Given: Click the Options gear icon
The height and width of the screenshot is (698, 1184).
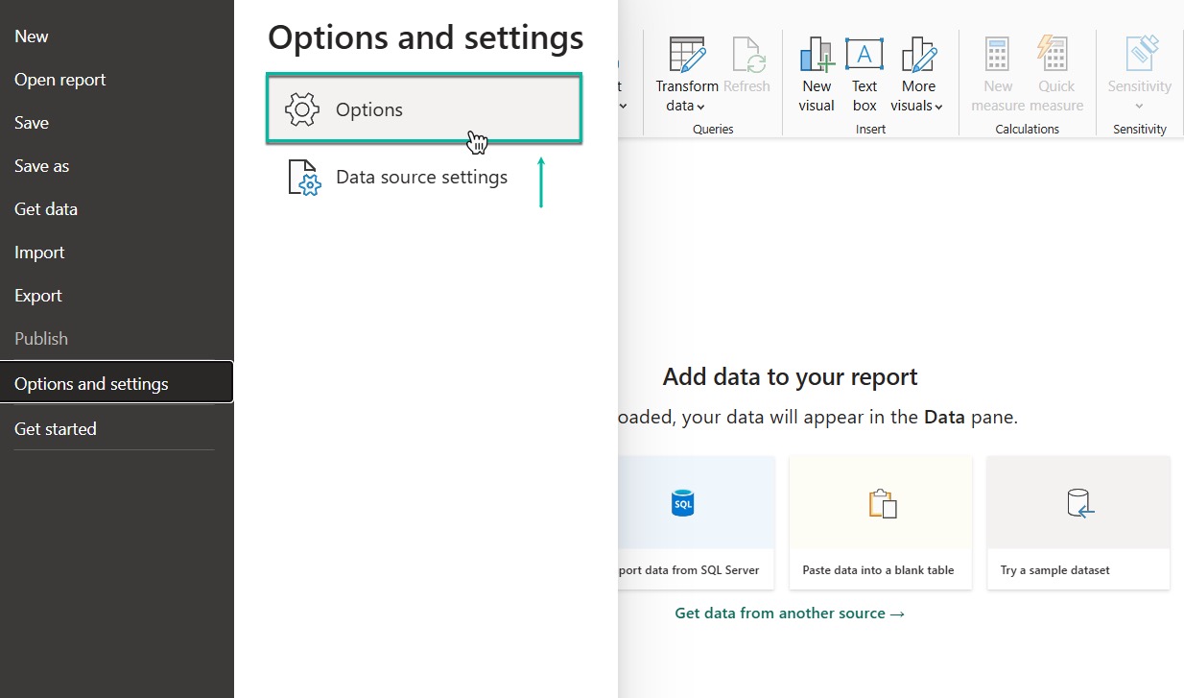Looking at the screenshot, I should tap(302, 109).
